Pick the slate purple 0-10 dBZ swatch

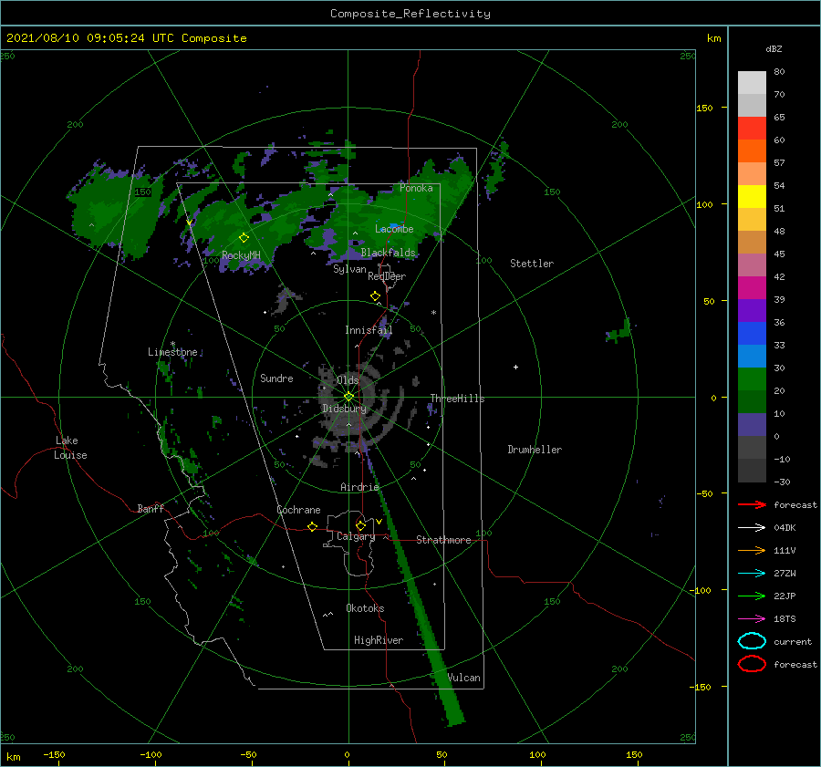pyautogui.click(x=752, y=424)
